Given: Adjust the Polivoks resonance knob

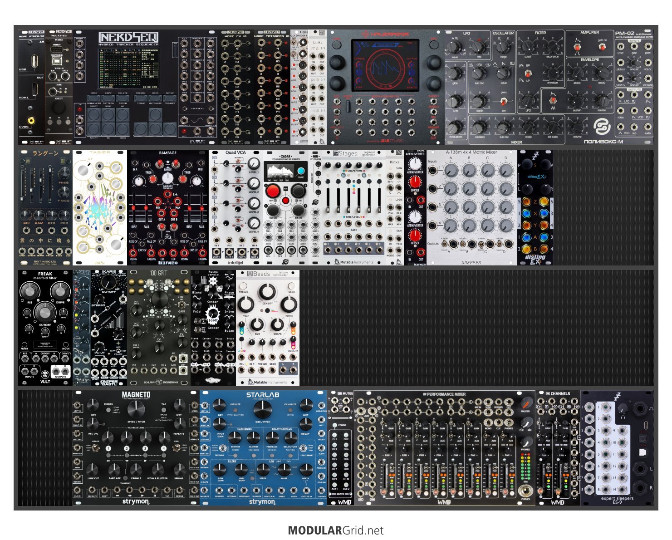Looking at the screenshot, I should point(552,46).
